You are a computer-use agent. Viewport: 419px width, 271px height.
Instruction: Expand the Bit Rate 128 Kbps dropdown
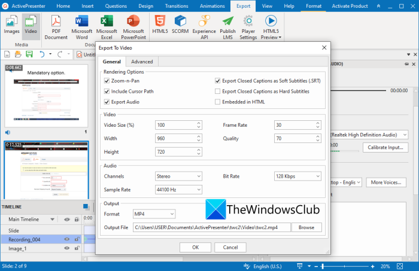point(297,176)
